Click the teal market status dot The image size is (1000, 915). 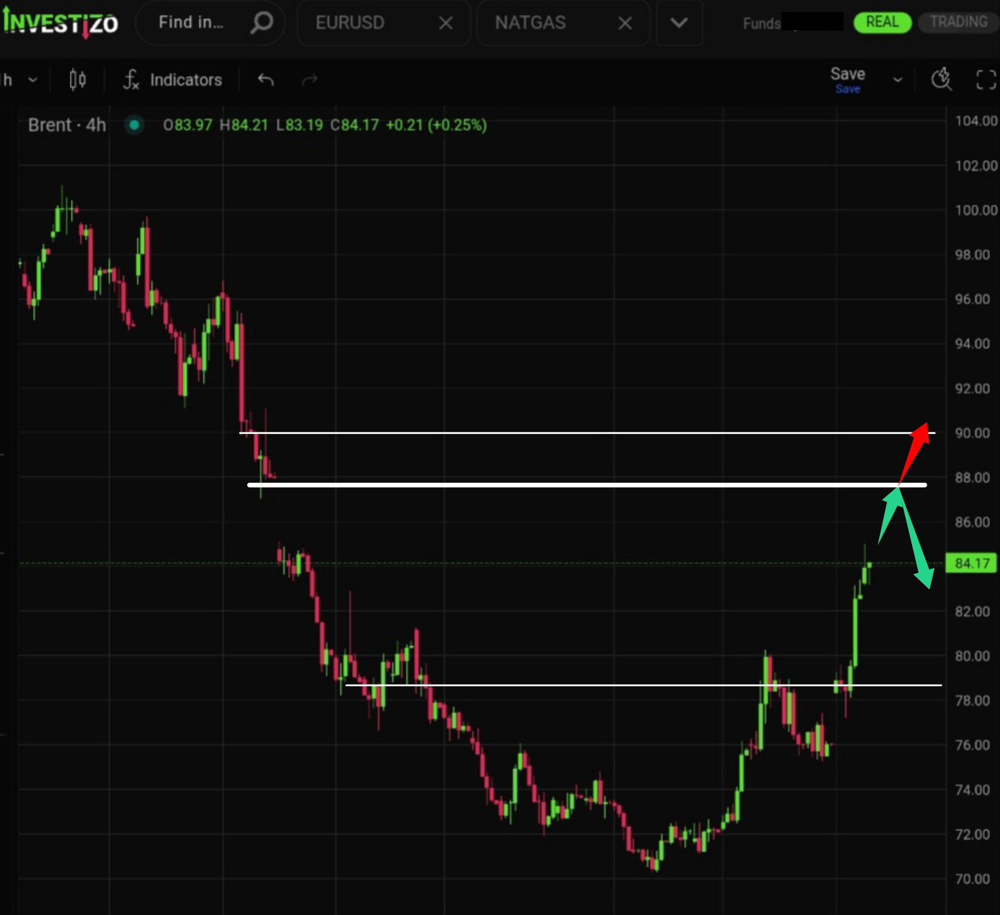pyautogui.click(x=134, y=125)
